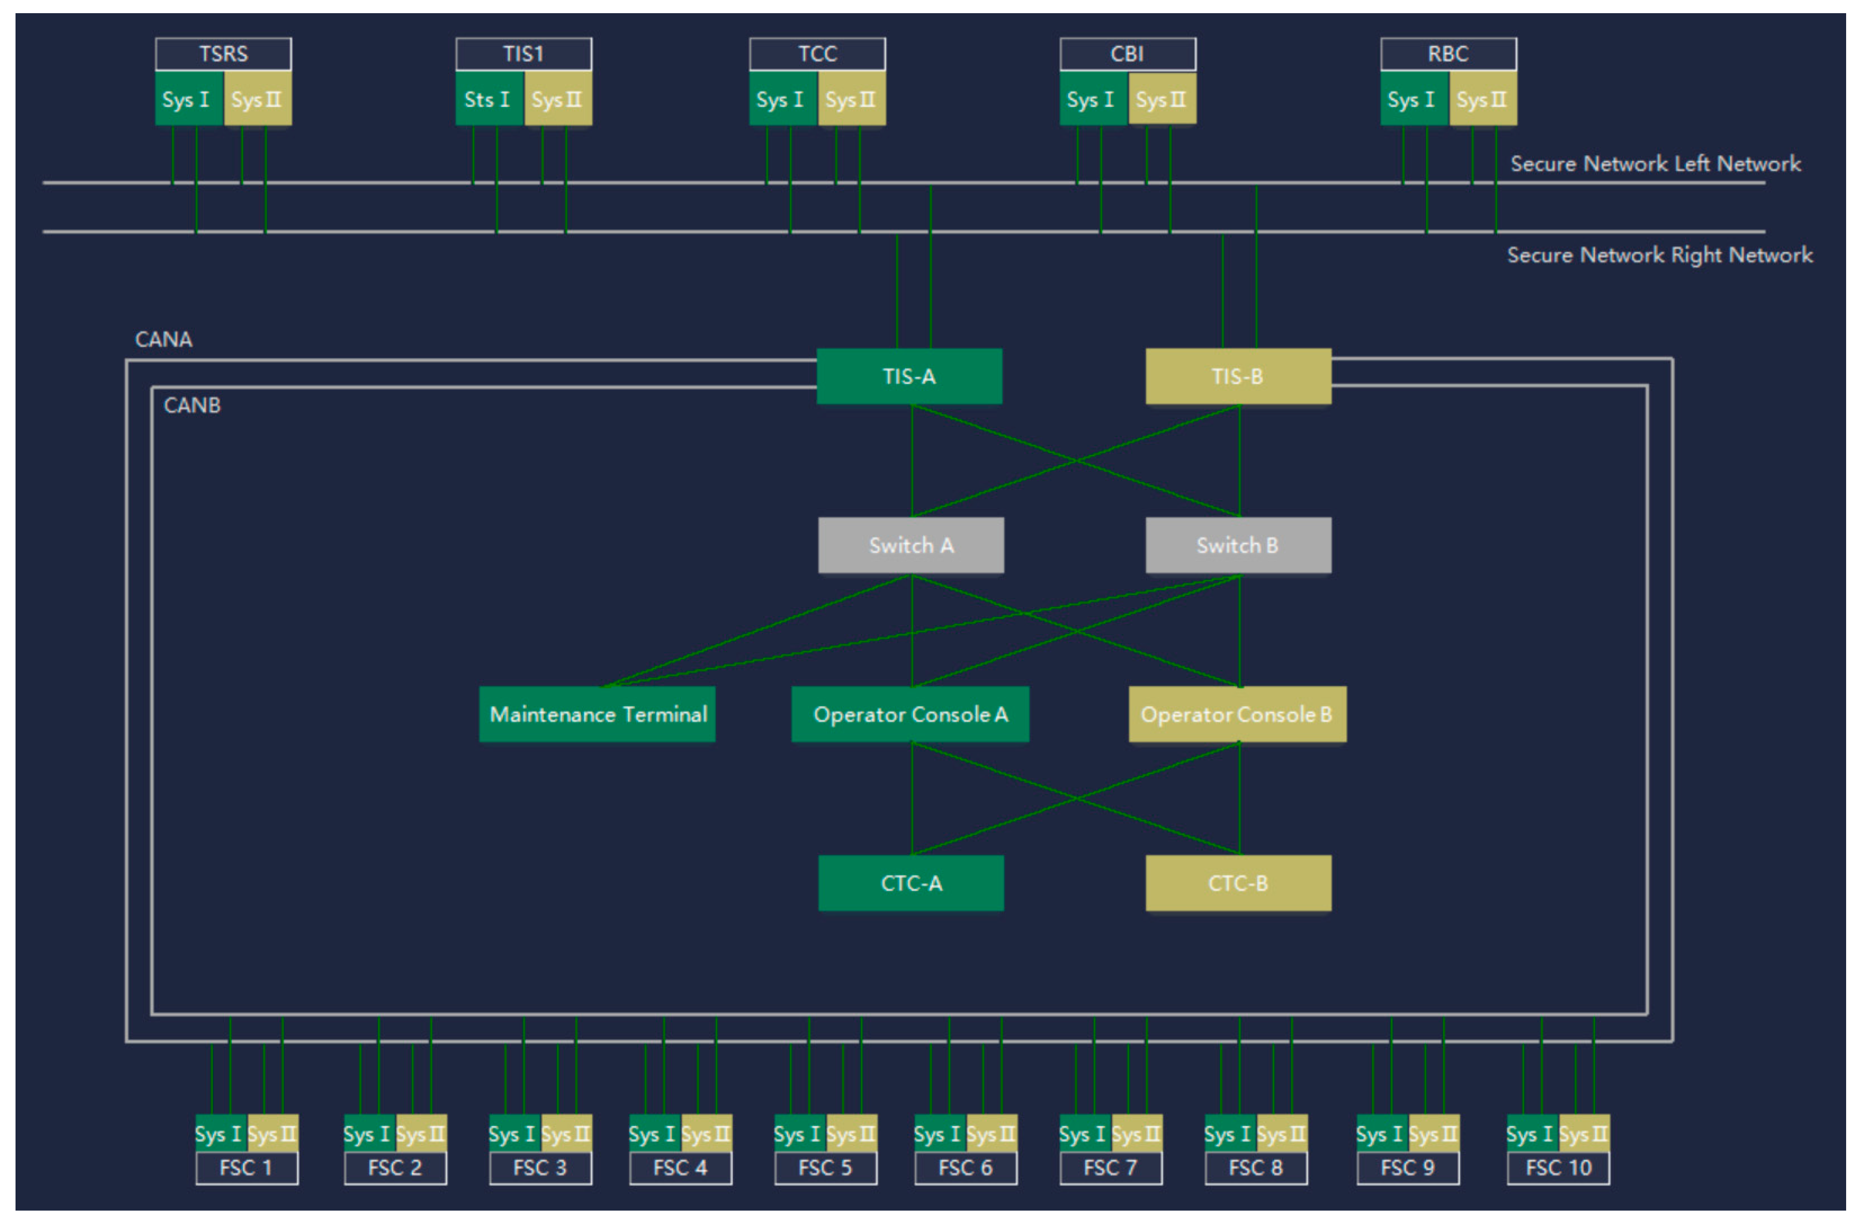Select the Switch B box

pyautogui.click(x=1237, y=545)
